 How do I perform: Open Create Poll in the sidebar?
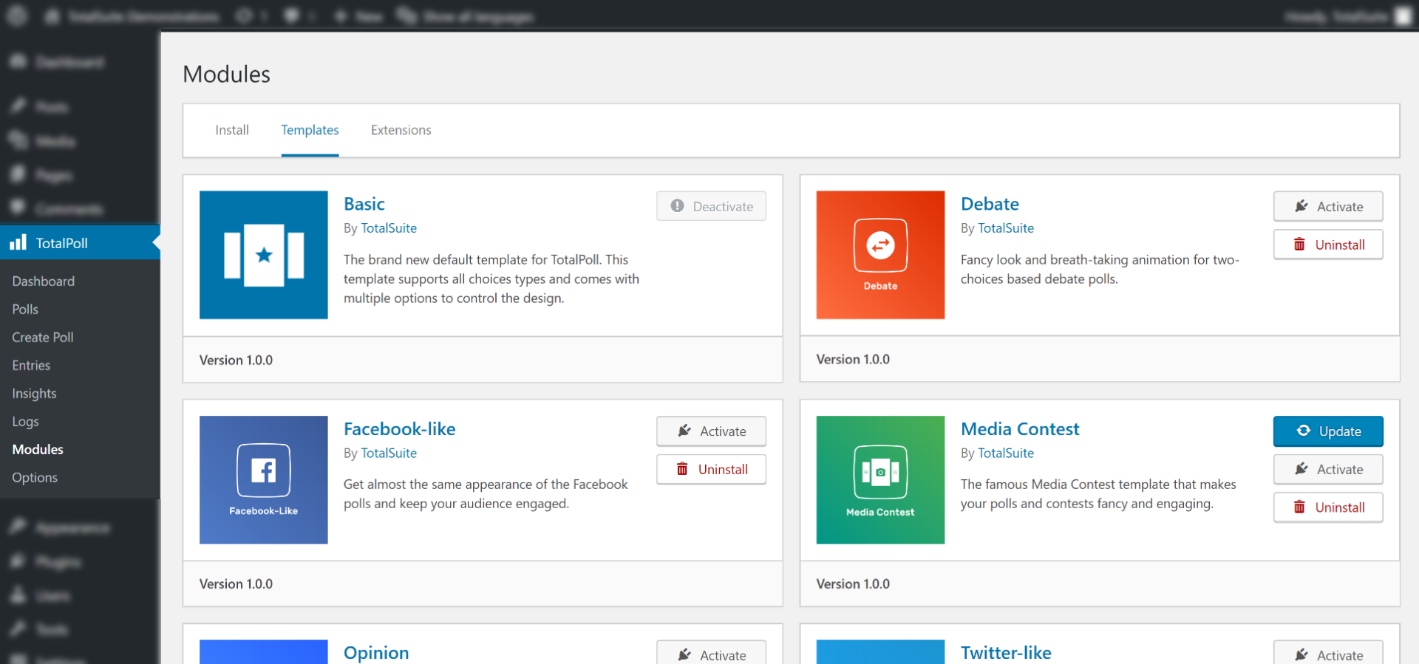click(x=43, y=338)
